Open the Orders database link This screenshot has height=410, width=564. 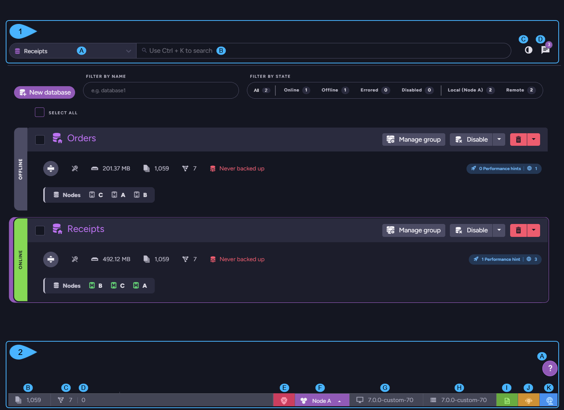click(x=82, y=138)
